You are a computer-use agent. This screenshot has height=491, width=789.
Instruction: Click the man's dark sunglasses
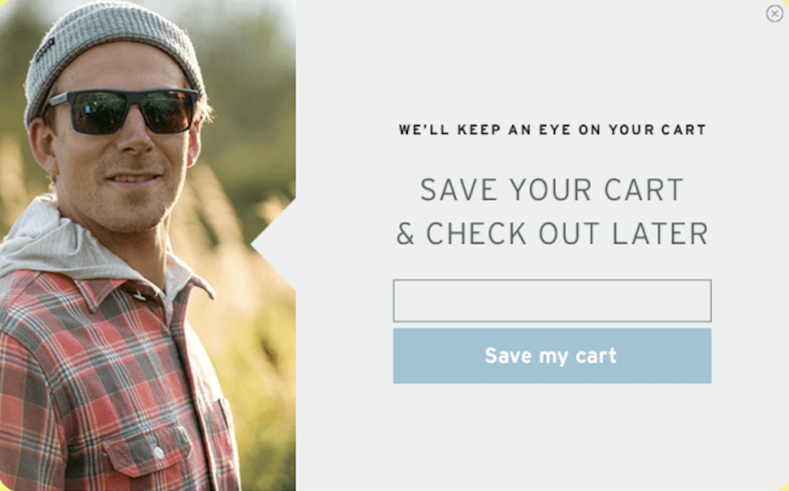(123, 111)
